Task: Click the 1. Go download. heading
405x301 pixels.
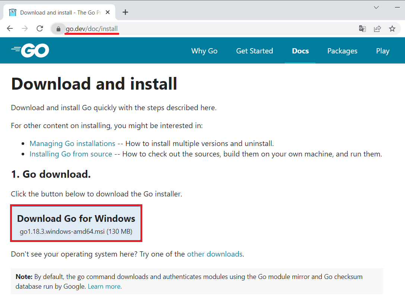Action: [51, 174]
